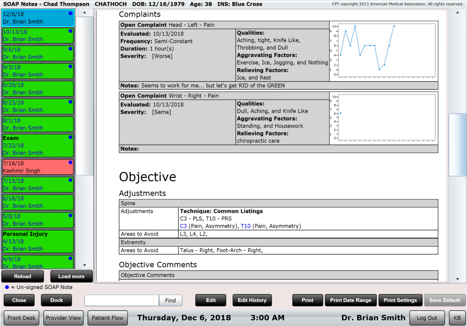467x326 pixels.
Task: Switch to the Front Desk view
Action: pyautogui.click(x=21, y=318)
